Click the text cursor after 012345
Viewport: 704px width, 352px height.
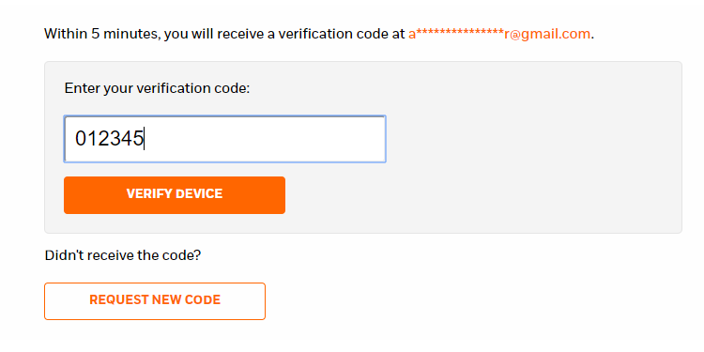[x=145, y=139]
